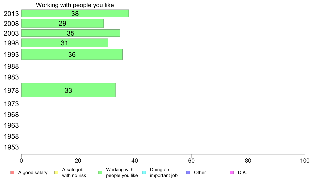Click the 1968 year label
312x193 pixels.
point(11,115)
